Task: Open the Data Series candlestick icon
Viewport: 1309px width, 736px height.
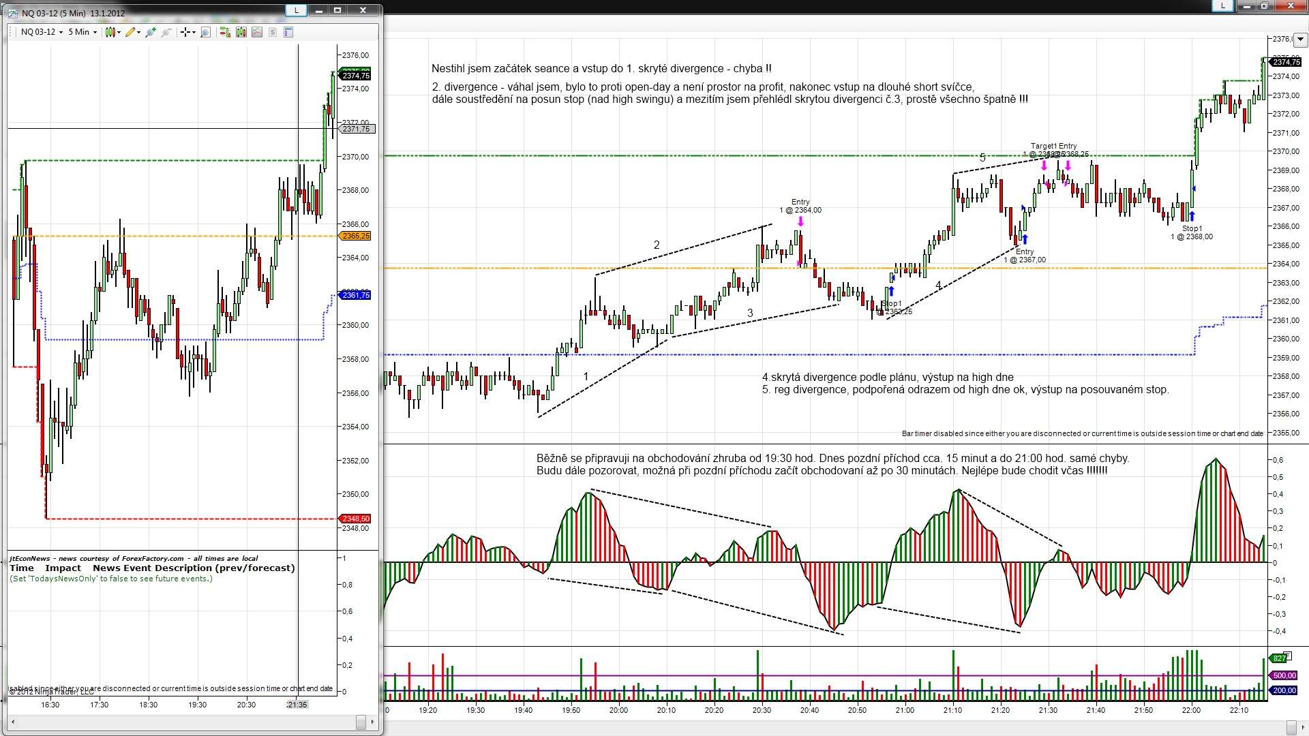Action: point(241,32)
